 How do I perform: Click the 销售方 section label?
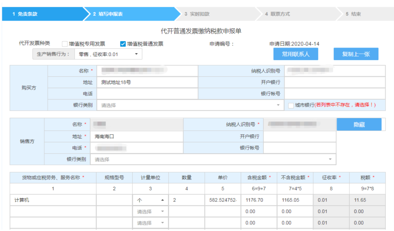[x=27, y=141]
